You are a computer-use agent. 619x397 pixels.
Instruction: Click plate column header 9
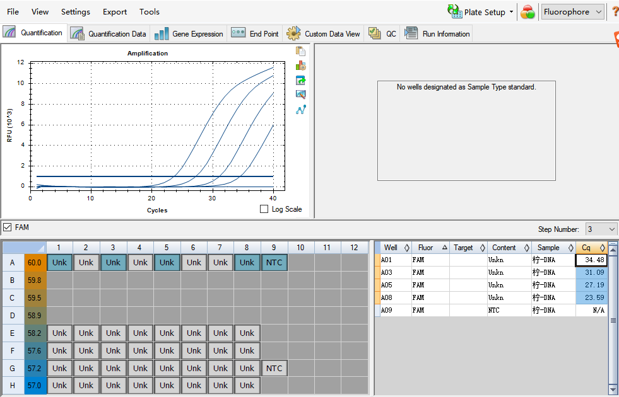pyautogui.click(x=274, y=248)
